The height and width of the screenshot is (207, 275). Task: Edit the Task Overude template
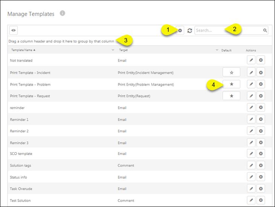251,189
